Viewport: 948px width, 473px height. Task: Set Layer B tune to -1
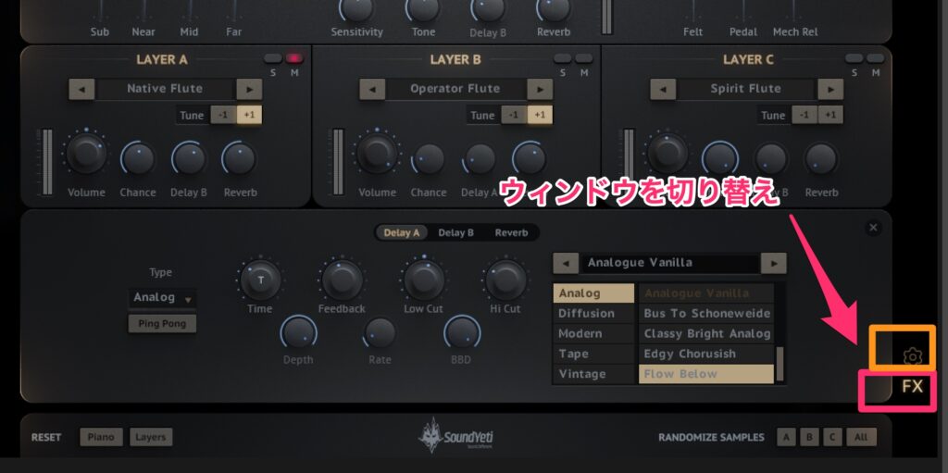pos(513,116)
